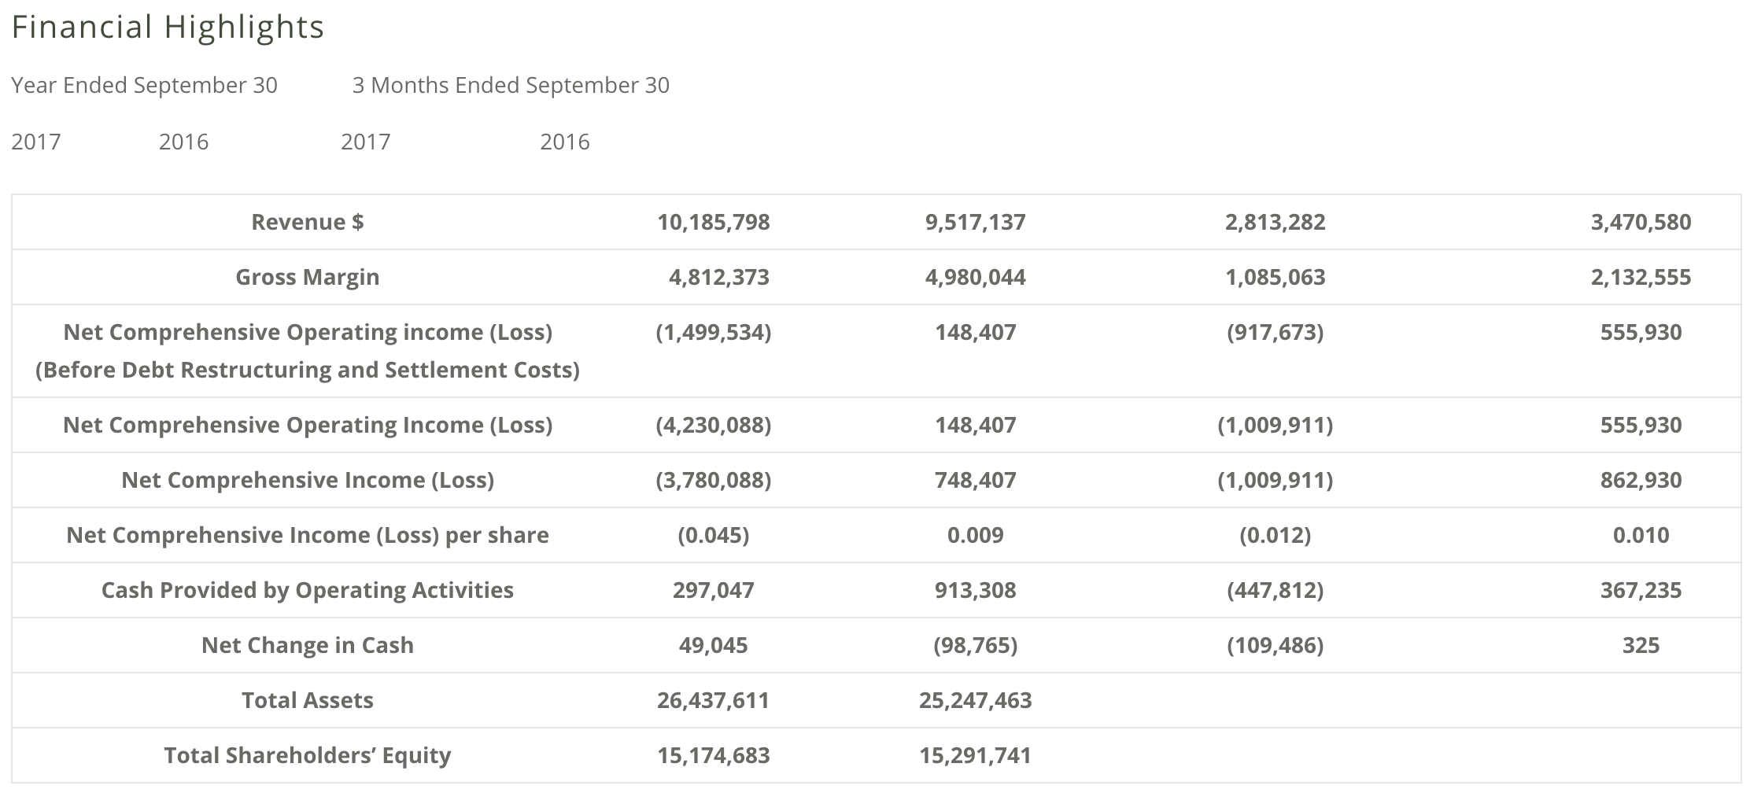This screenshot has width=1761, height=804.
Task: Click the Total Assets value 26,437,611
Action: 713,700
